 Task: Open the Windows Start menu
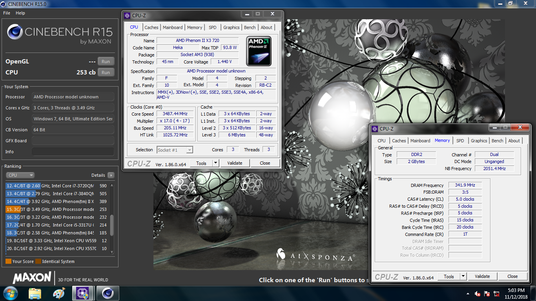(x=10, y=293)
